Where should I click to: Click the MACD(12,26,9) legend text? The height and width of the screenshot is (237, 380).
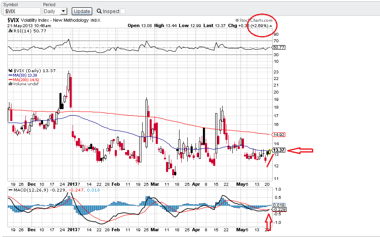click(31, 190)
